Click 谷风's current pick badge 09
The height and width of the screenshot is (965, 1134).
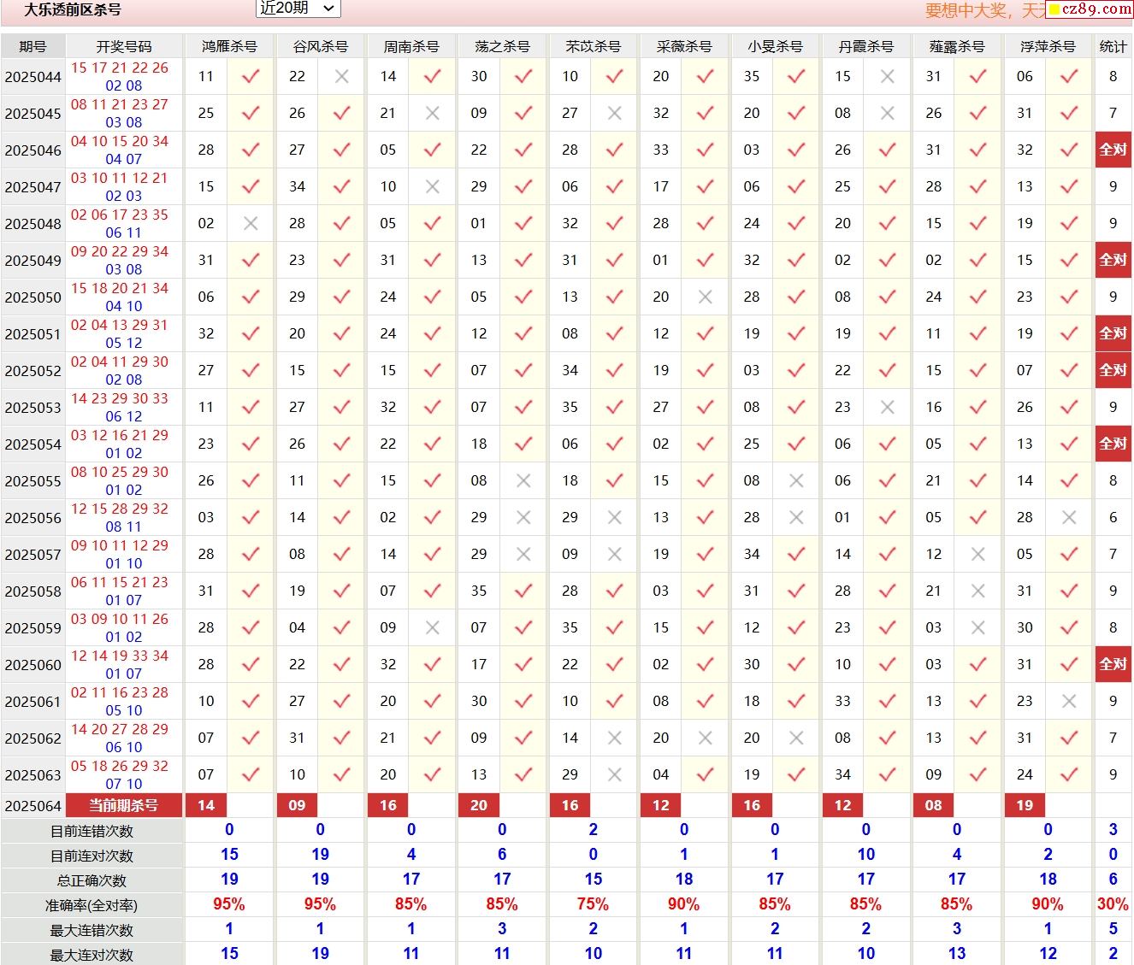[x=297, y=805]
